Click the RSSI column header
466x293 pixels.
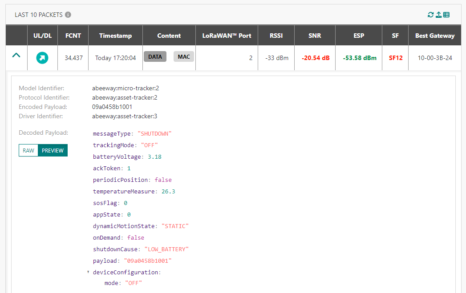pyautogui.click(x=276, y=36)
